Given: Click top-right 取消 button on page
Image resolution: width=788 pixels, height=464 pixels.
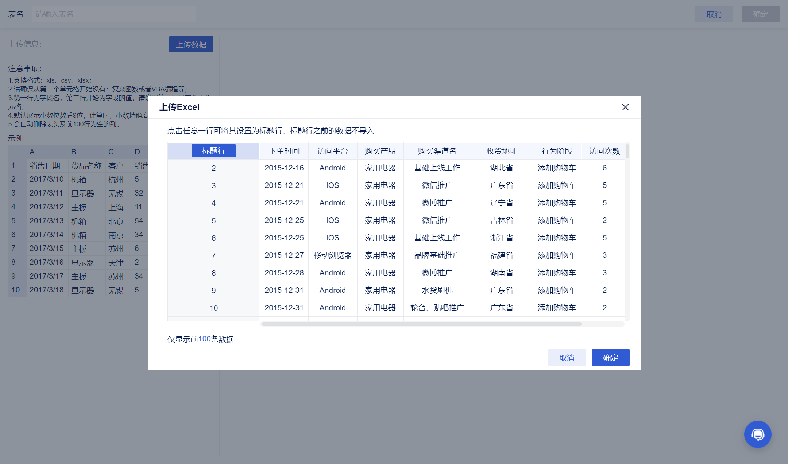Looking at the screenshot, I should (714, 15).
